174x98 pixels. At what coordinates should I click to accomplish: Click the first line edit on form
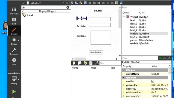point(100,19)
